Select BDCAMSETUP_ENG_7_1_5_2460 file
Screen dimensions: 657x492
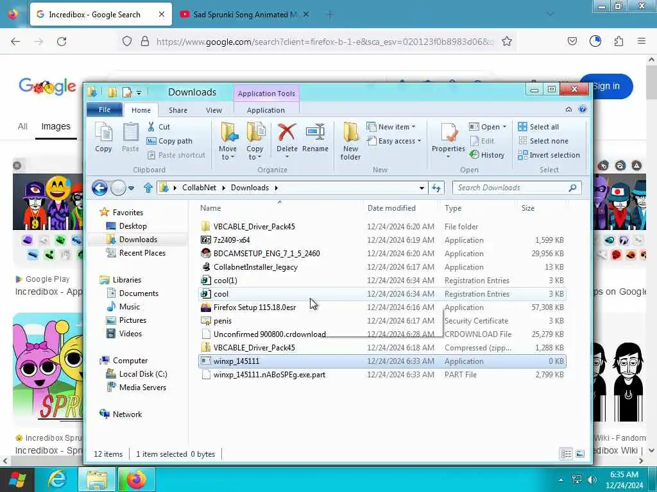pos(382,254)
